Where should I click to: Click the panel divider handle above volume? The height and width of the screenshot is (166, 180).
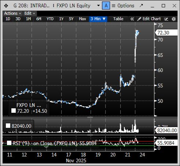pyautogui.click(x=90, y=117)
